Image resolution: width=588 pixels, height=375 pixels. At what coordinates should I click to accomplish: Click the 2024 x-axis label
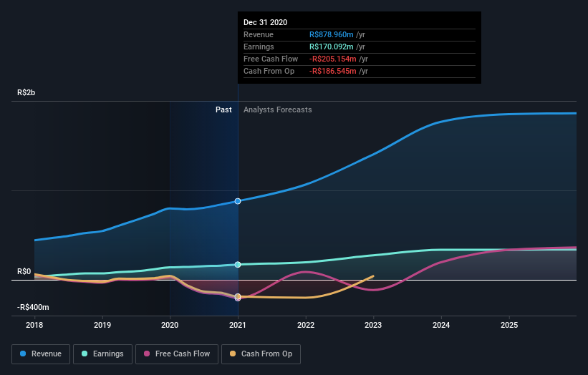pyautogui.click(x=441, y=324)
